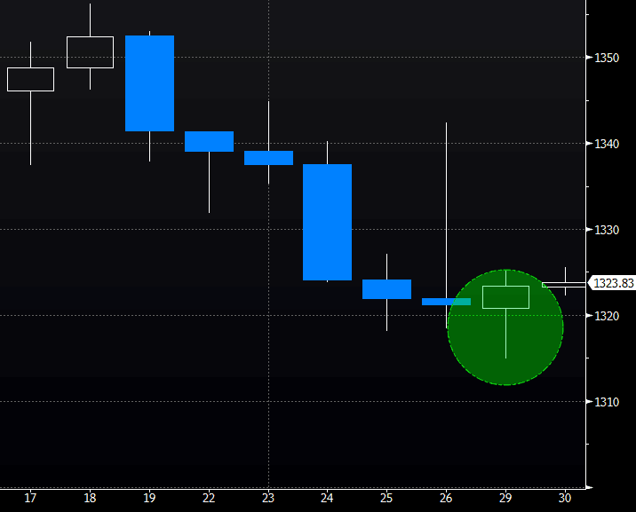Image resolution: width=636 pixels, height=512 pixels.
Task: Click the 1330 price axis label
Action: [x=608, y=230]
